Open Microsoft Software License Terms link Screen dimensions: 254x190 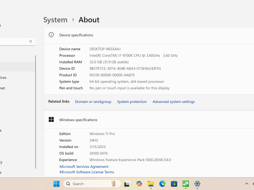pos(87,172)
